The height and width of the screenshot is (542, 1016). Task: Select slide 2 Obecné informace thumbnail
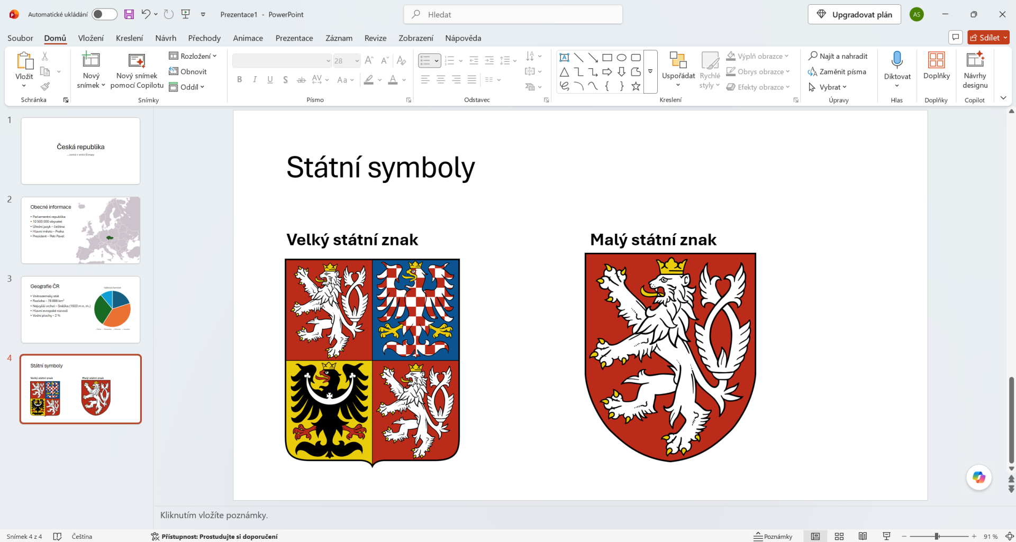pos(80,230)
